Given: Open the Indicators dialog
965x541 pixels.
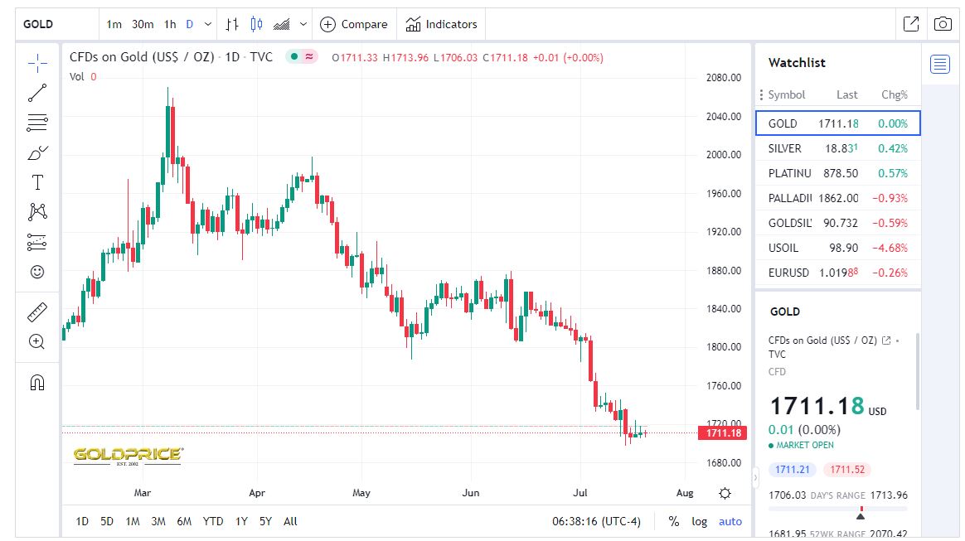Looking at the screenshot, I should 442,24.
